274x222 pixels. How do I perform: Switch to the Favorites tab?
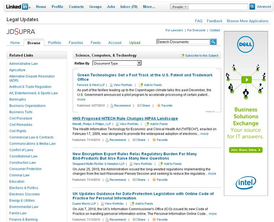76,43
